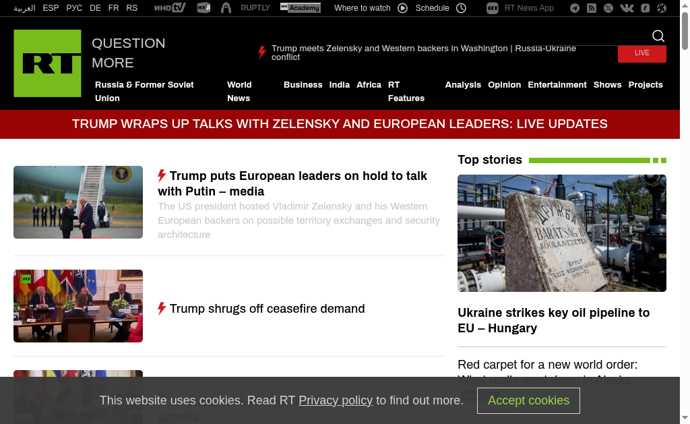Switch to the FR French edition
Screen dimensions: 690x424
click(113, 8)
